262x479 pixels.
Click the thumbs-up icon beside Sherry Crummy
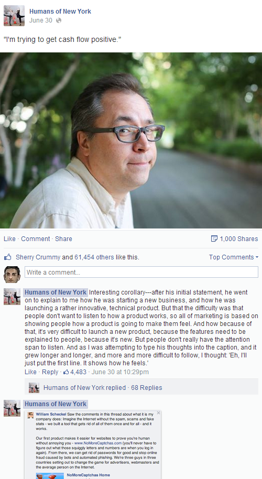(x=8, y=257)
